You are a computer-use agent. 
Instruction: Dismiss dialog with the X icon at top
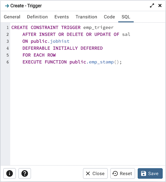coord(160,5)
